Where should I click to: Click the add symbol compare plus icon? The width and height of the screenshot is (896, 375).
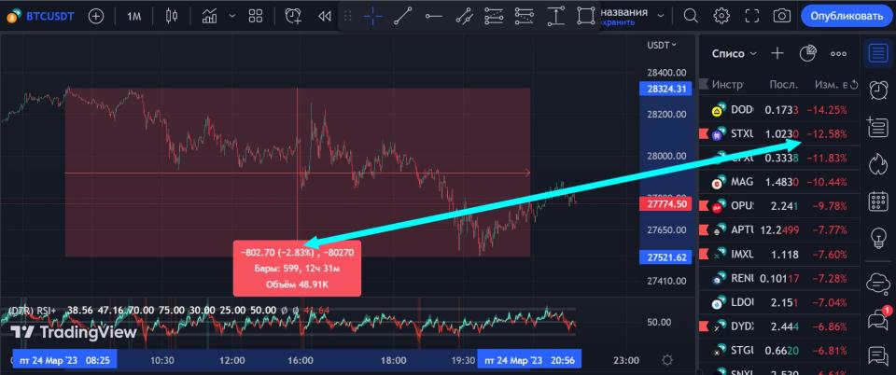click(96, 16)
